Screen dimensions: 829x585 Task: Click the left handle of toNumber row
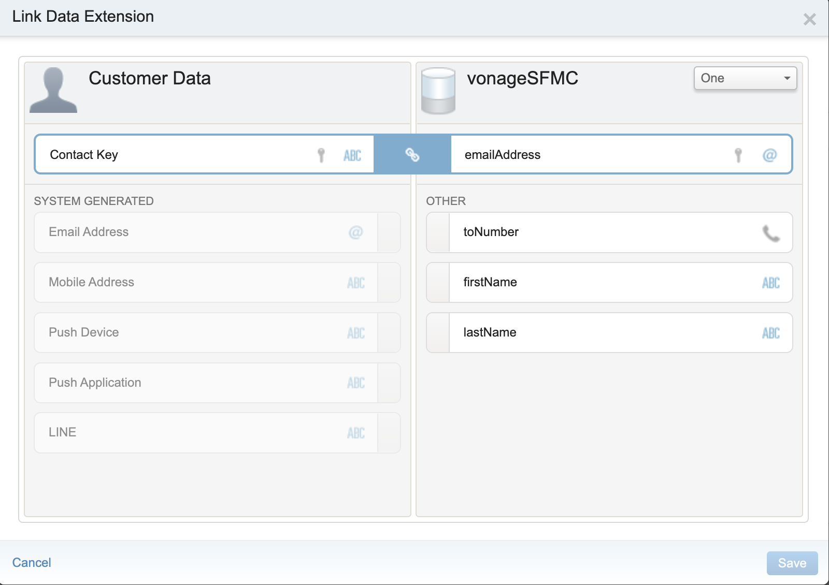click(438, 232)
